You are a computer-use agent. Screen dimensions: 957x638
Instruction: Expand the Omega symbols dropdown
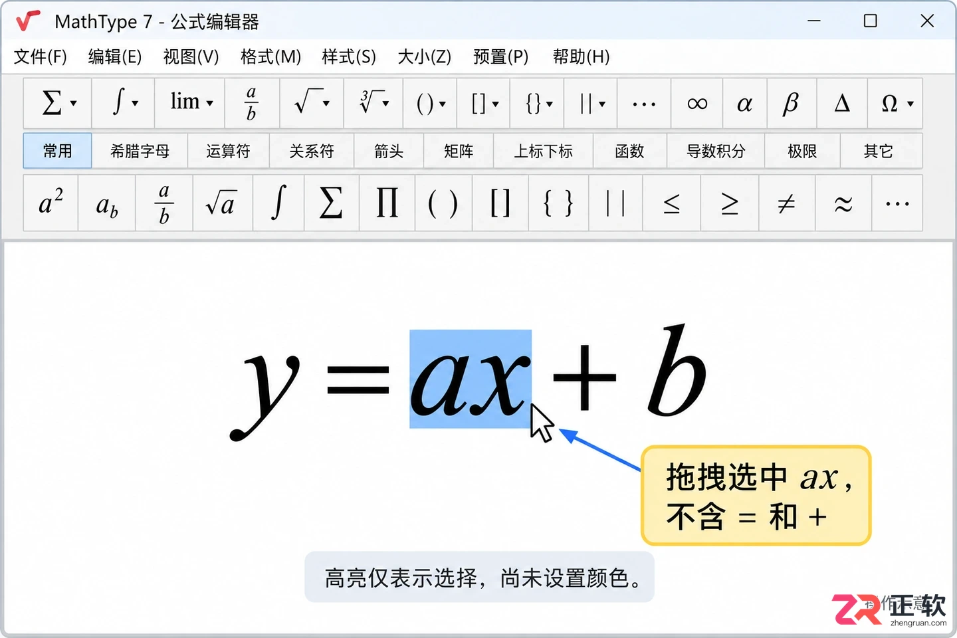coord(895,103)
